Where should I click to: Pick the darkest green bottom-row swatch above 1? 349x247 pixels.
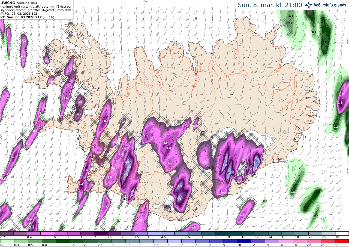63,241
